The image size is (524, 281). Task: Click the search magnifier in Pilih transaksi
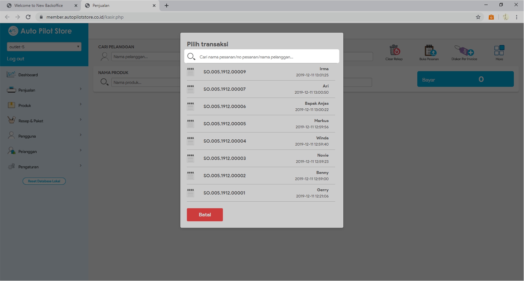point(191,56)
